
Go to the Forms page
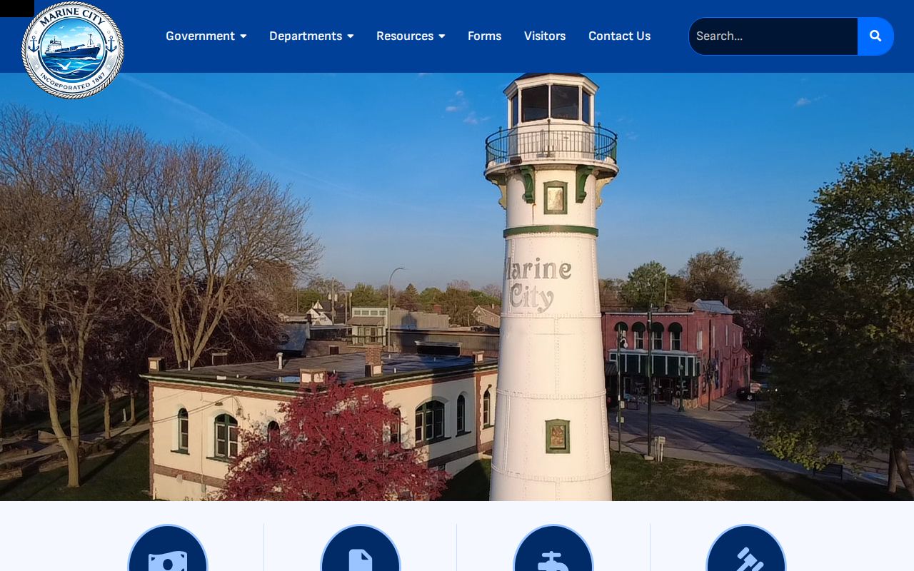click(x=485, y=36)
